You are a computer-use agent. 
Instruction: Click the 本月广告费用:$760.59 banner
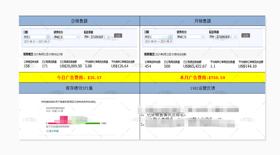click(x=202, y=78)
